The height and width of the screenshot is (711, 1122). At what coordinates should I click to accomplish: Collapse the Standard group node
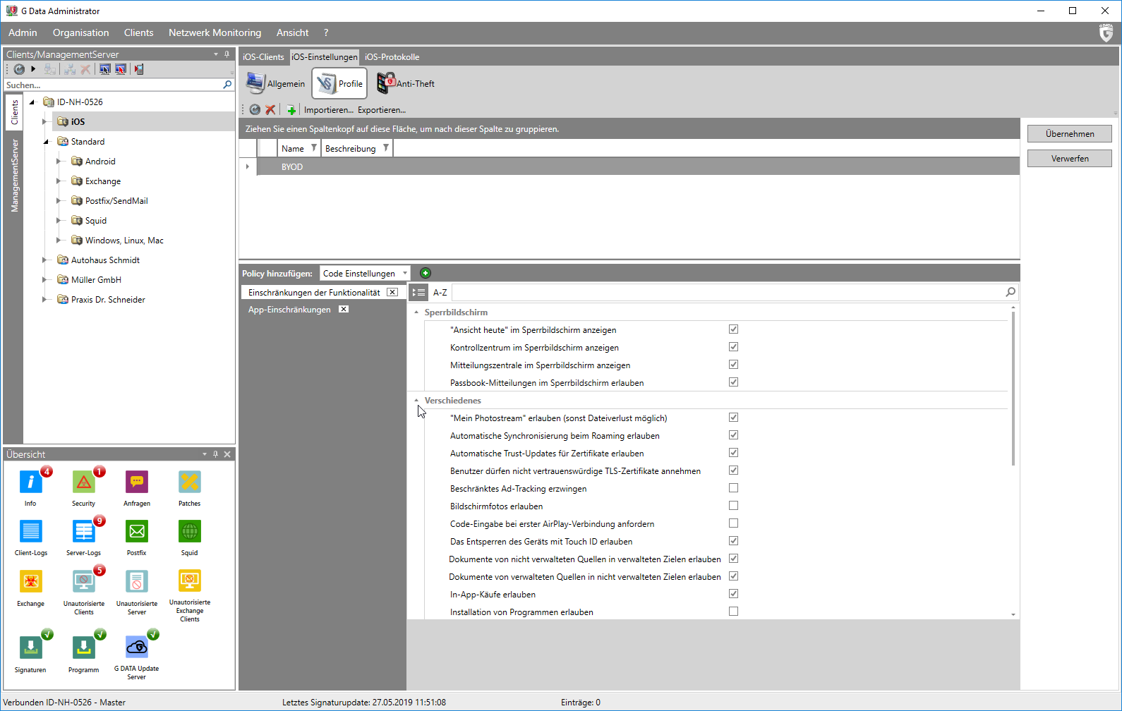coord(46,142)
